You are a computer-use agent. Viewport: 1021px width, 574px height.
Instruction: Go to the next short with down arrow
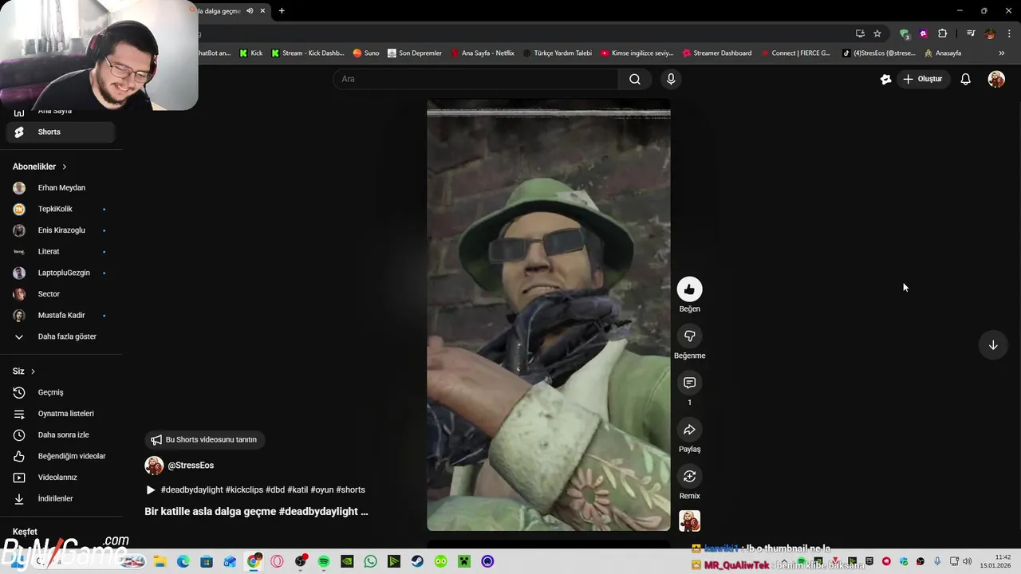pos(993,345)
